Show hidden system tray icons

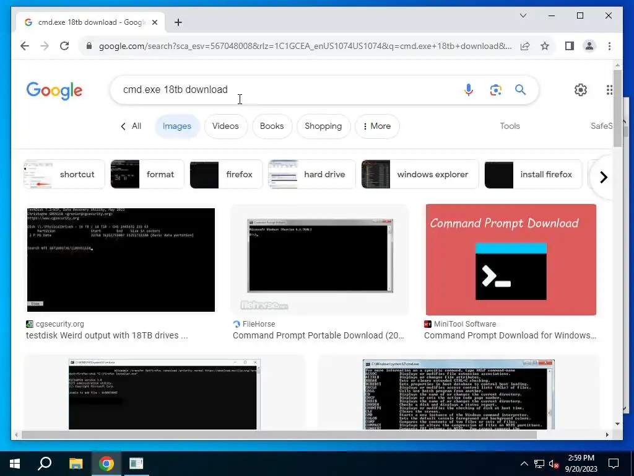(524, 464)
